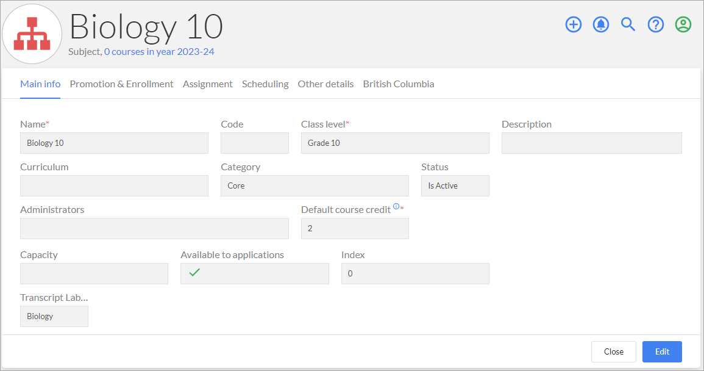This screenshot has height=371, width=704.
Task: Open the Curriculum field
Action: [114, 185]
